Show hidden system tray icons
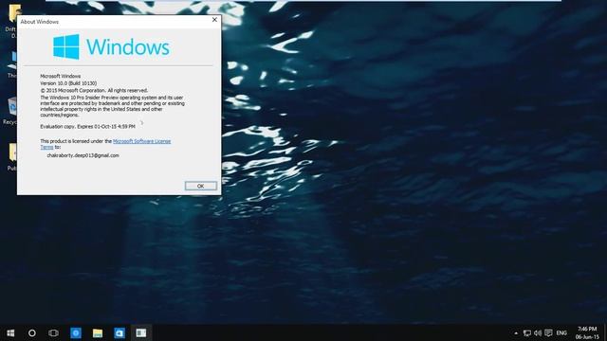Viewport: 607px width, 341px height. click(516, 332)
